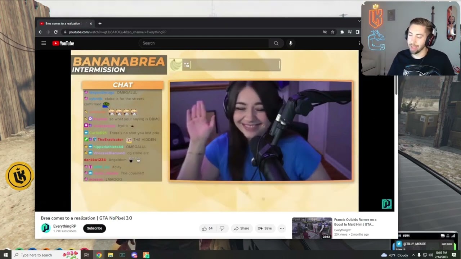Open the Xbox Game Bar taskbar icon

click(x=122, y=255)
